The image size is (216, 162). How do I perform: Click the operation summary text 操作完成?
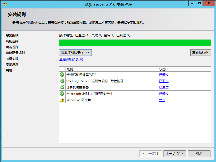[x=95, y=35]
